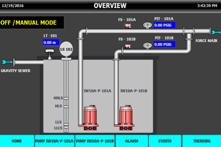
Task: Select the FS-101B flow switch icon
Action: coord(128,46)
